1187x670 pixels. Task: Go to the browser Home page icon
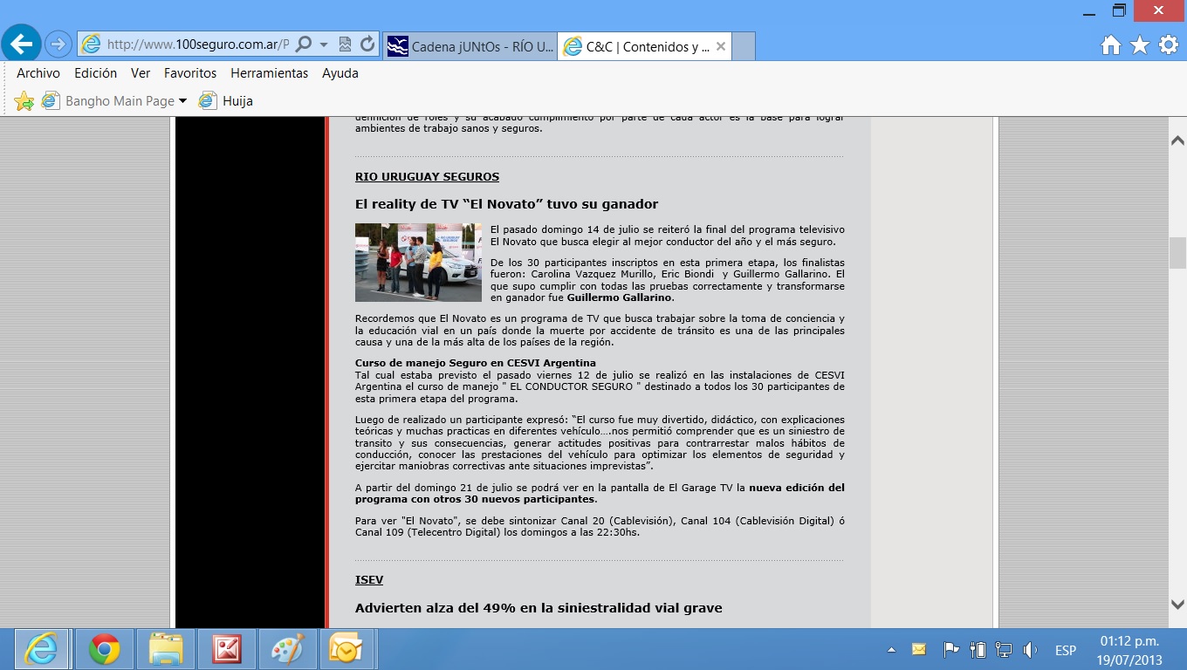[1110, 45]
